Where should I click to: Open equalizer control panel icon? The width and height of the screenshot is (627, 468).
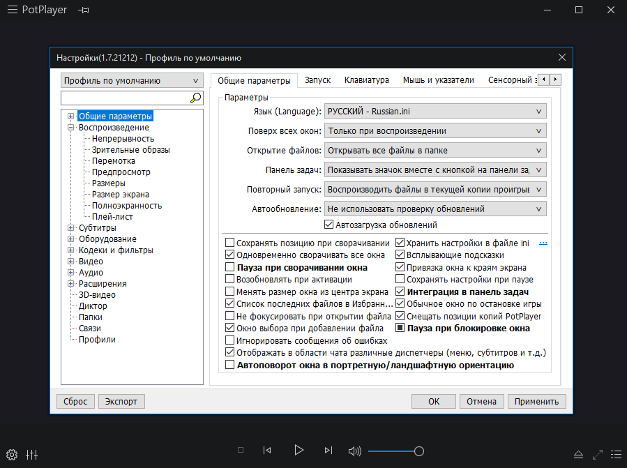(31, 454)
